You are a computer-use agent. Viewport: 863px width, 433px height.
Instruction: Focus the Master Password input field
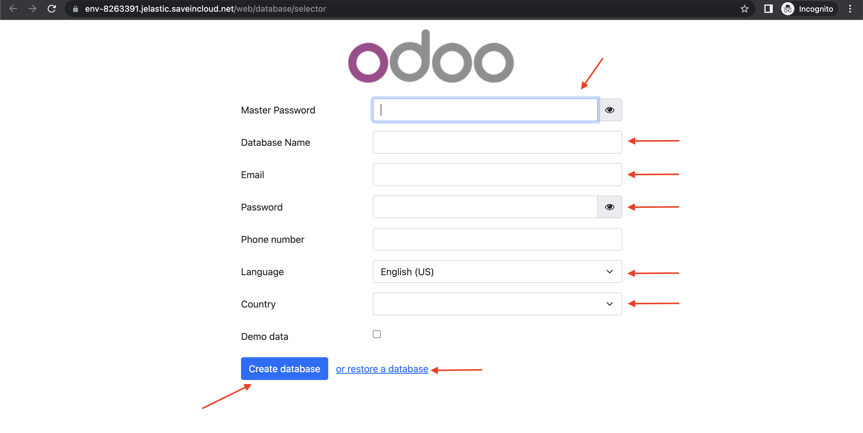[485, 110]
